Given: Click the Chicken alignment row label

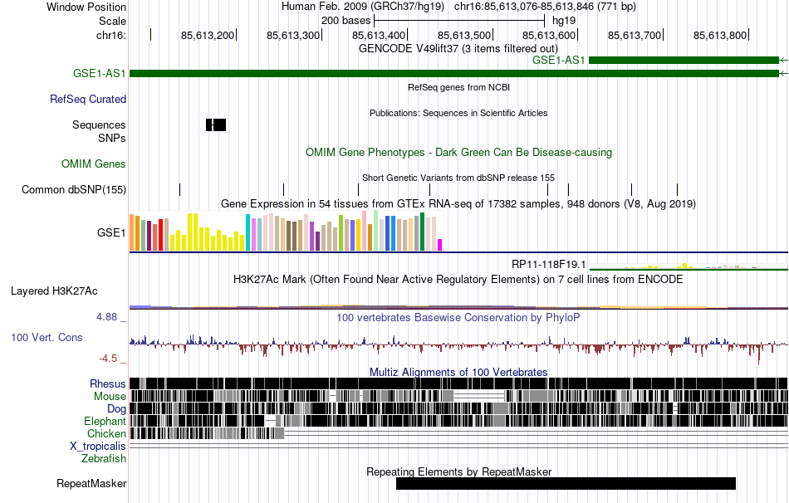Looking at the screenshot, I should 106,433.
